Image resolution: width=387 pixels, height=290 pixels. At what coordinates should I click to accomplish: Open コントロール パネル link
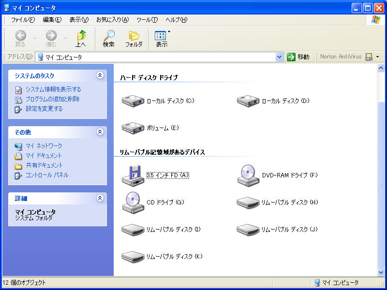click(x=47, y=175)
